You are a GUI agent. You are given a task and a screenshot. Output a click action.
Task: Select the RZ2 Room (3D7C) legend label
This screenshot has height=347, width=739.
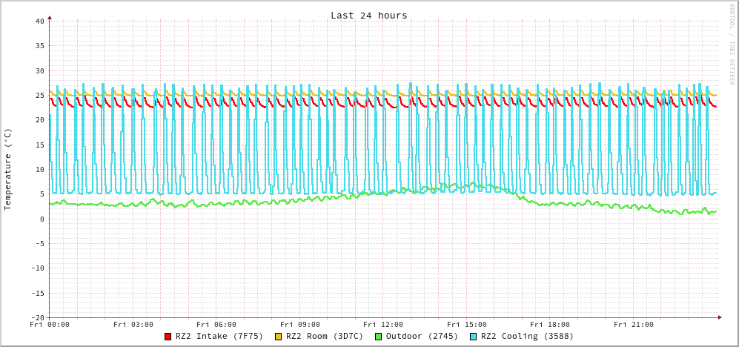tap(325, 337)
